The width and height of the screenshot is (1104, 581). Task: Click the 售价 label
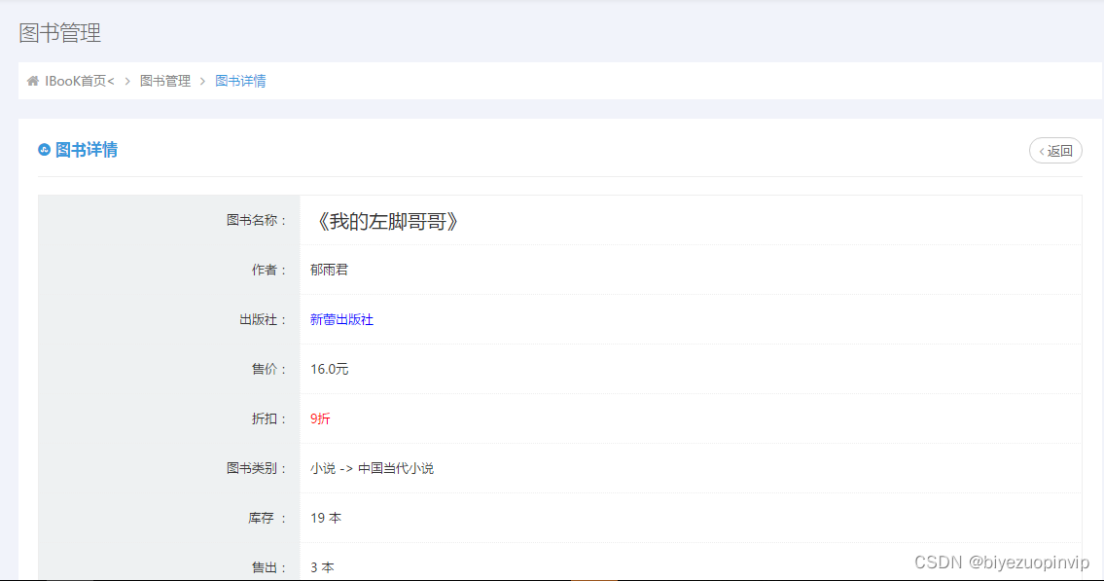269,369
